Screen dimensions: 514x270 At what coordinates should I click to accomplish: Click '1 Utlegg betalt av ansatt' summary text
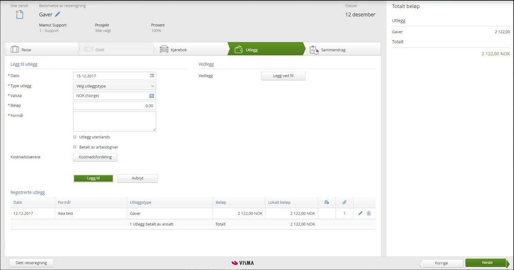tap(151, 224)
